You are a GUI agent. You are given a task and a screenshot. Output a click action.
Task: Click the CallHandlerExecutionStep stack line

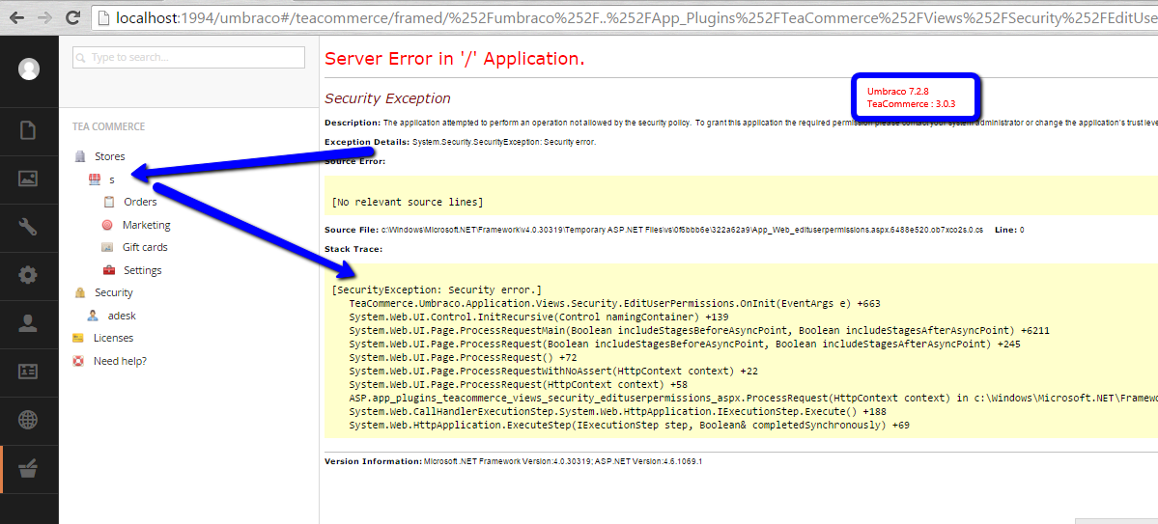(x=617, y=412)
